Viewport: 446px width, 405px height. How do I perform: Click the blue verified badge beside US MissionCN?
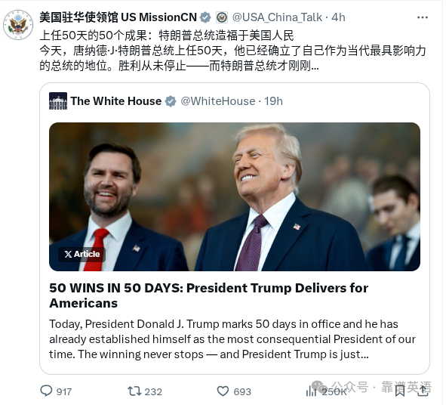click(206, 17)
